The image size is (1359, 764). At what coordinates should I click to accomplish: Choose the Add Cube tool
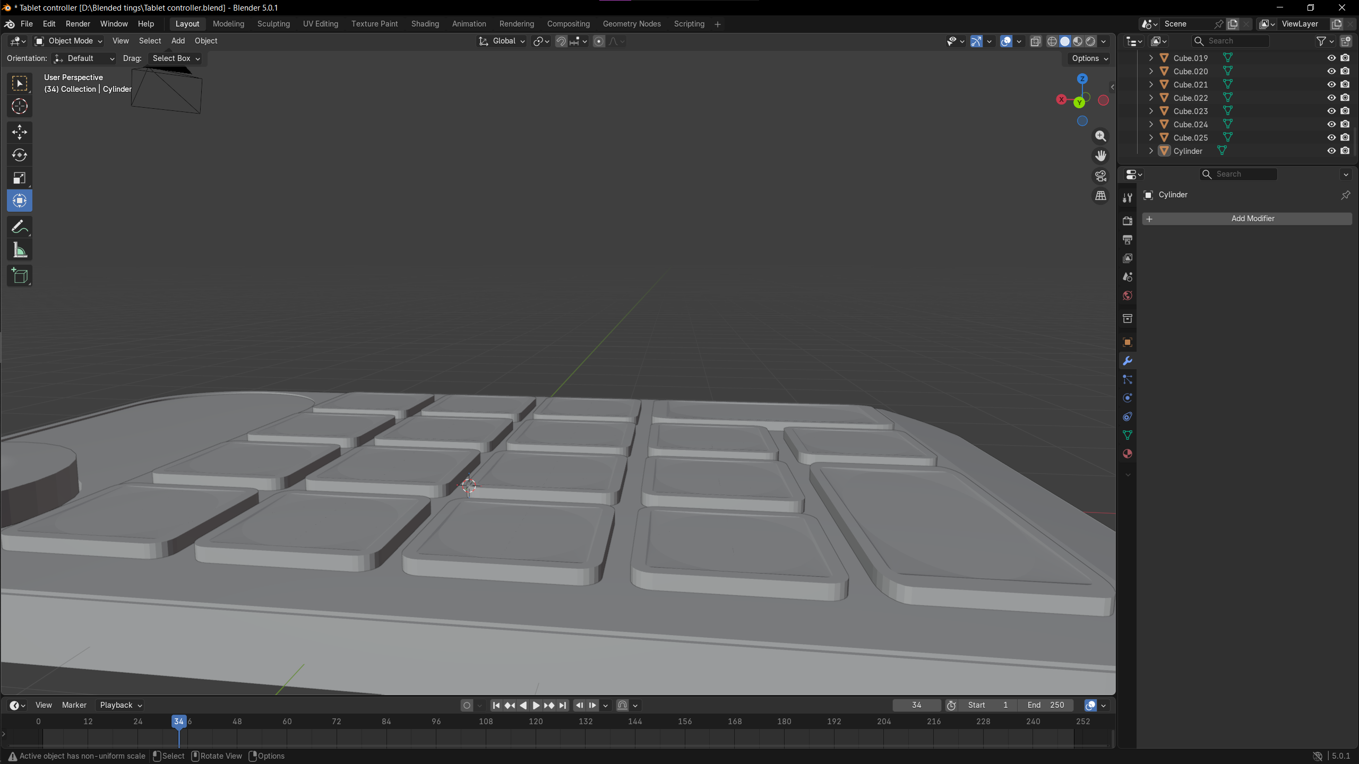click(20, 276)
